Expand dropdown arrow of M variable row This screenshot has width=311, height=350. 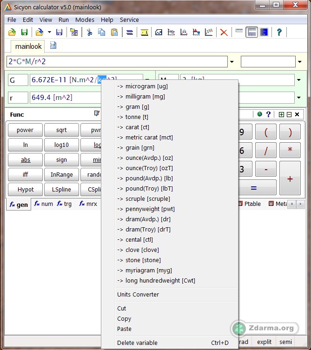tap(299, 80)
